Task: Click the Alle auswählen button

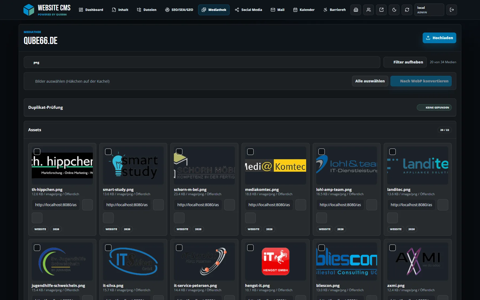Action: [x=370, y=81]
